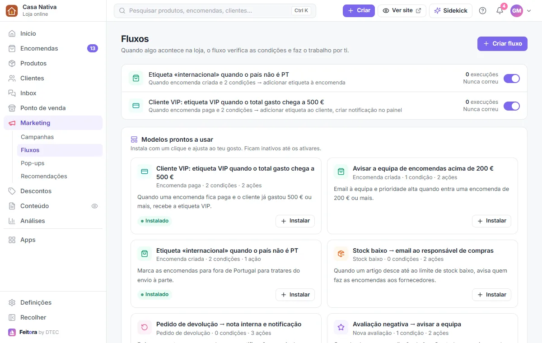Open Clientes section
542x343 pixels.
pyautogui.click(x=53, y=78)
